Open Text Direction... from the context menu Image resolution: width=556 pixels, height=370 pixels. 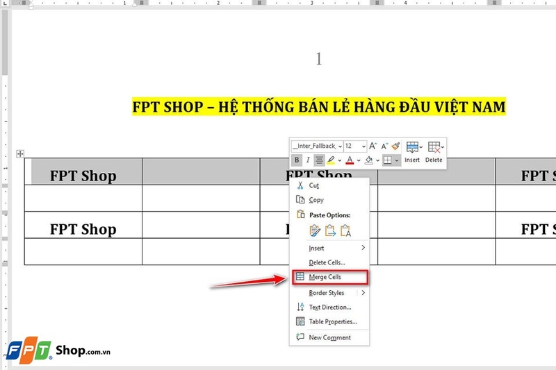pos(329,307)
